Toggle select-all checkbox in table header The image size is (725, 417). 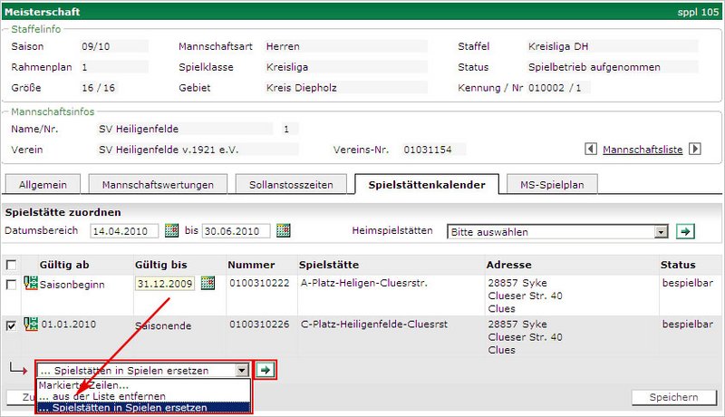coord(11,265)
